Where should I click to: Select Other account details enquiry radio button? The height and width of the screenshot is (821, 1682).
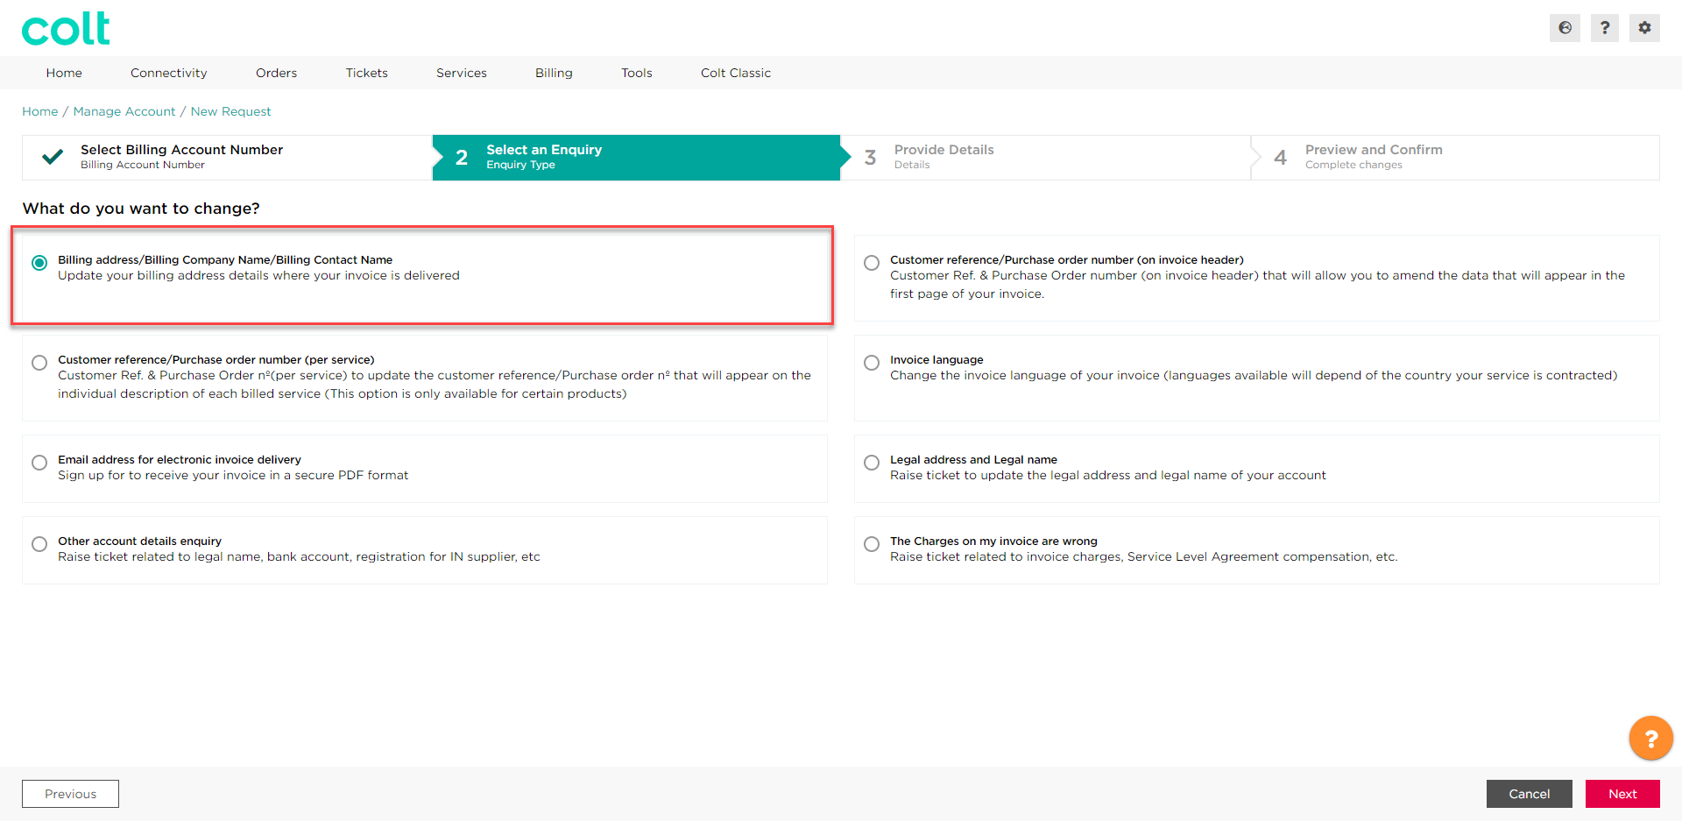[39, 544]
